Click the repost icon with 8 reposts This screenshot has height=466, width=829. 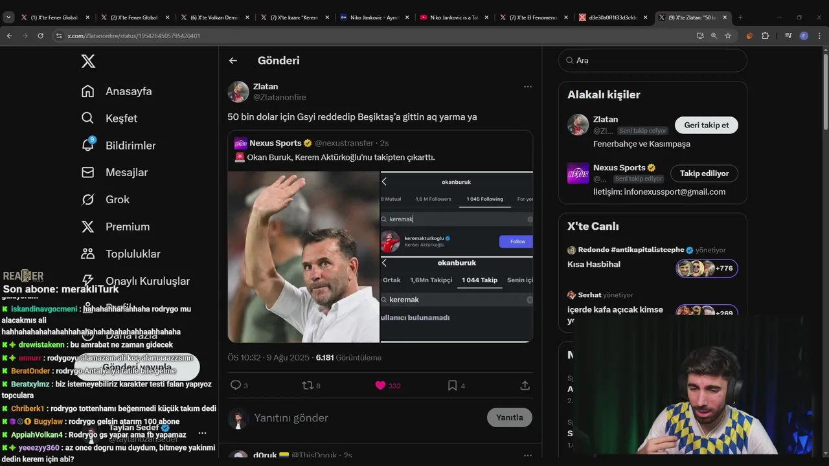click(x=308, y=385)
